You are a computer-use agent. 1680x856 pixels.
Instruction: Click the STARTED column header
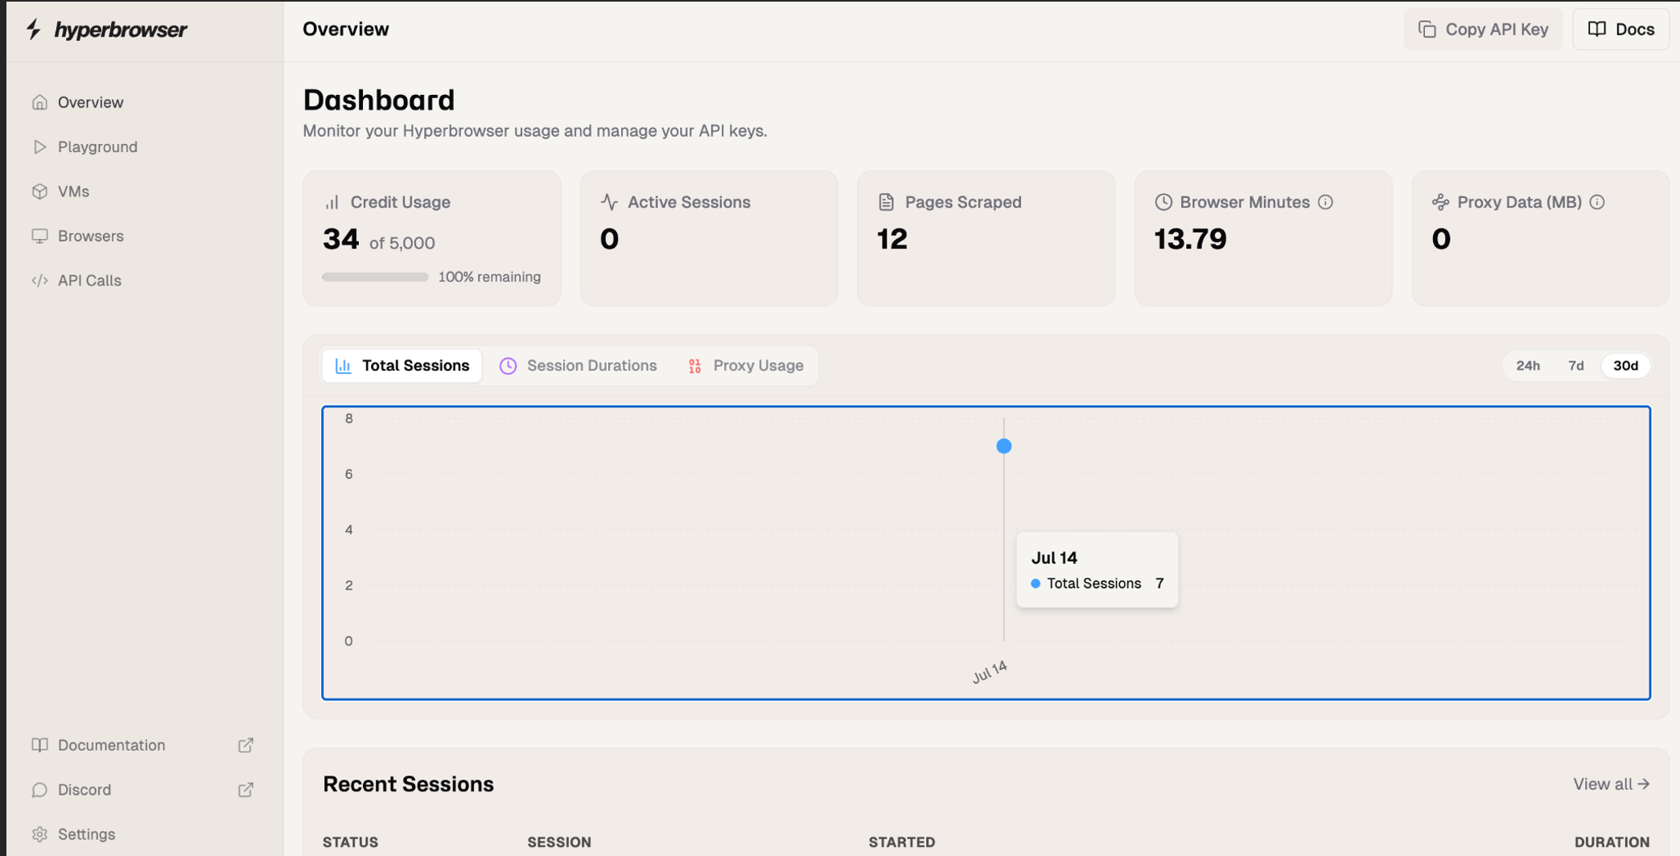[901, 842]
